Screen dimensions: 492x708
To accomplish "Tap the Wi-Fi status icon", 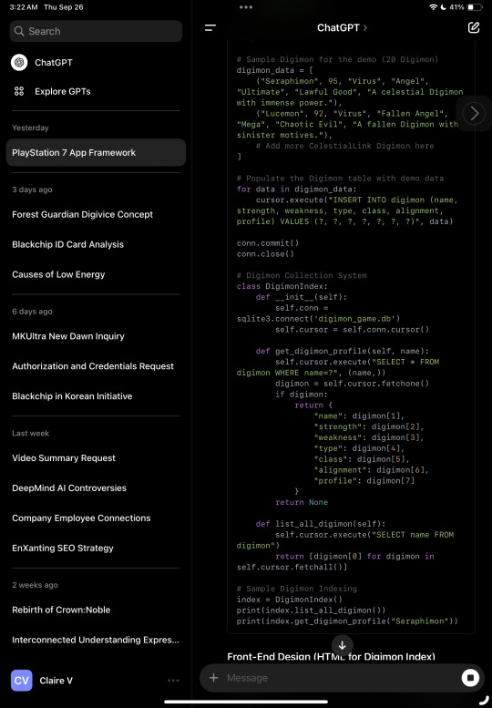I will [x=433, y=7].
